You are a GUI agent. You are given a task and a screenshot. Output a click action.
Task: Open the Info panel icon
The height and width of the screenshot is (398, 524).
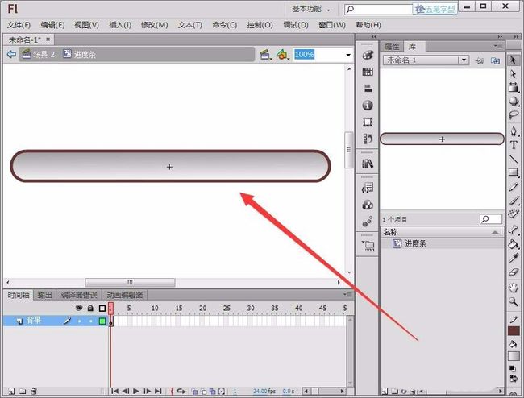(x=368, y=106)
